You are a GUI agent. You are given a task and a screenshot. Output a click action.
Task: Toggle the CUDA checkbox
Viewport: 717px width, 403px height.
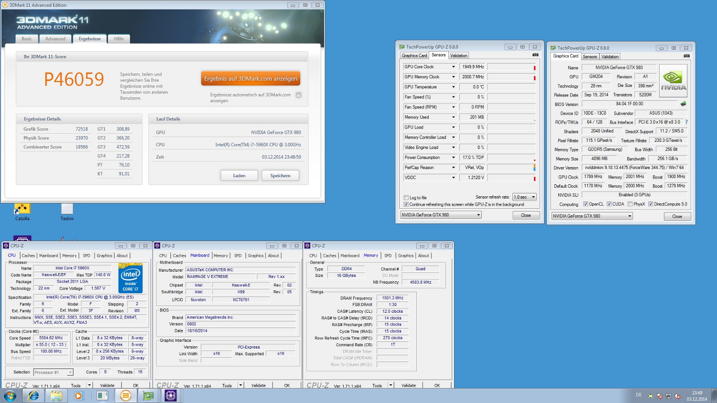click(609, 204)
